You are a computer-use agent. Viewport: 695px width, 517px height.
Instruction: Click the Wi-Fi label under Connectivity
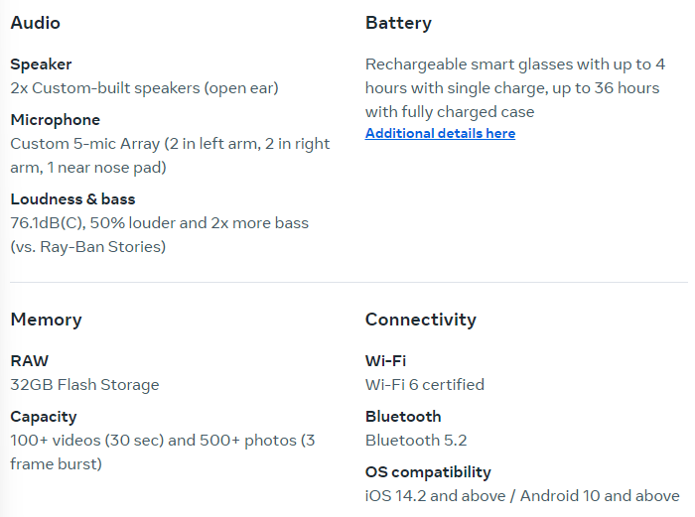coord(385,361)
